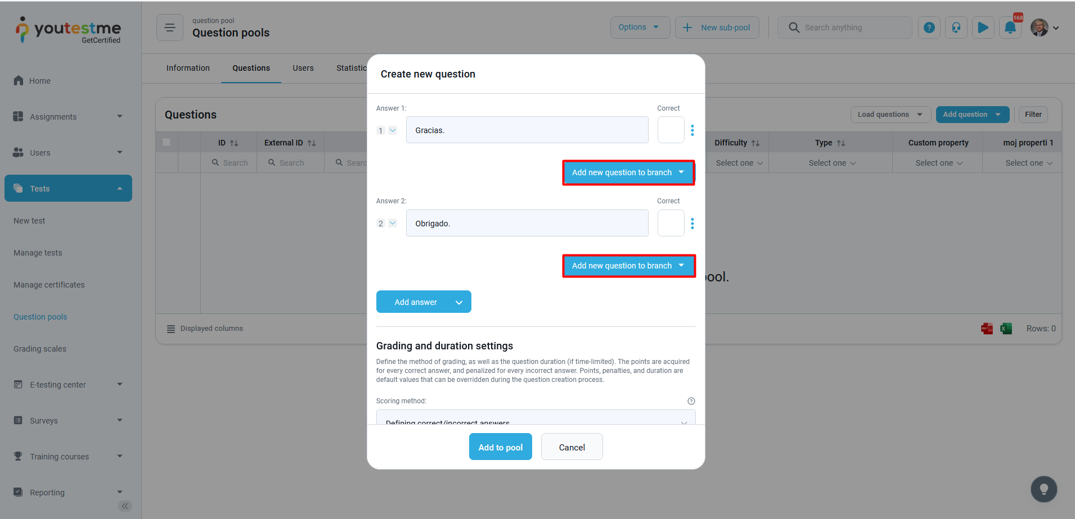Export questions to Excel icon

pyautogui.click(x=1006, y=329)
